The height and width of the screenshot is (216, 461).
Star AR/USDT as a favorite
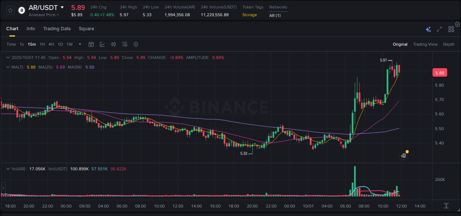pyautogui.click(x=10, y=10)
